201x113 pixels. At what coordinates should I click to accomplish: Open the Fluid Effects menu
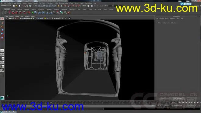pos(42,3)
